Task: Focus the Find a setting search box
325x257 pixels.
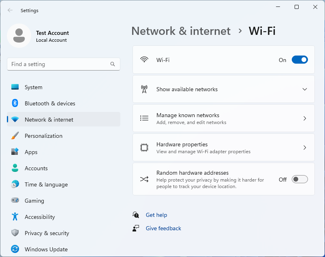Action: pos(64,64)
